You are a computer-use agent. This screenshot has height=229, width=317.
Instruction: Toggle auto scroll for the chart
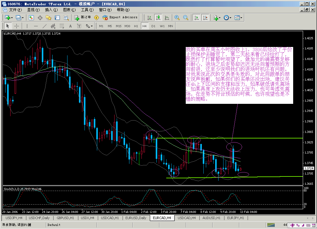[197, 18]
